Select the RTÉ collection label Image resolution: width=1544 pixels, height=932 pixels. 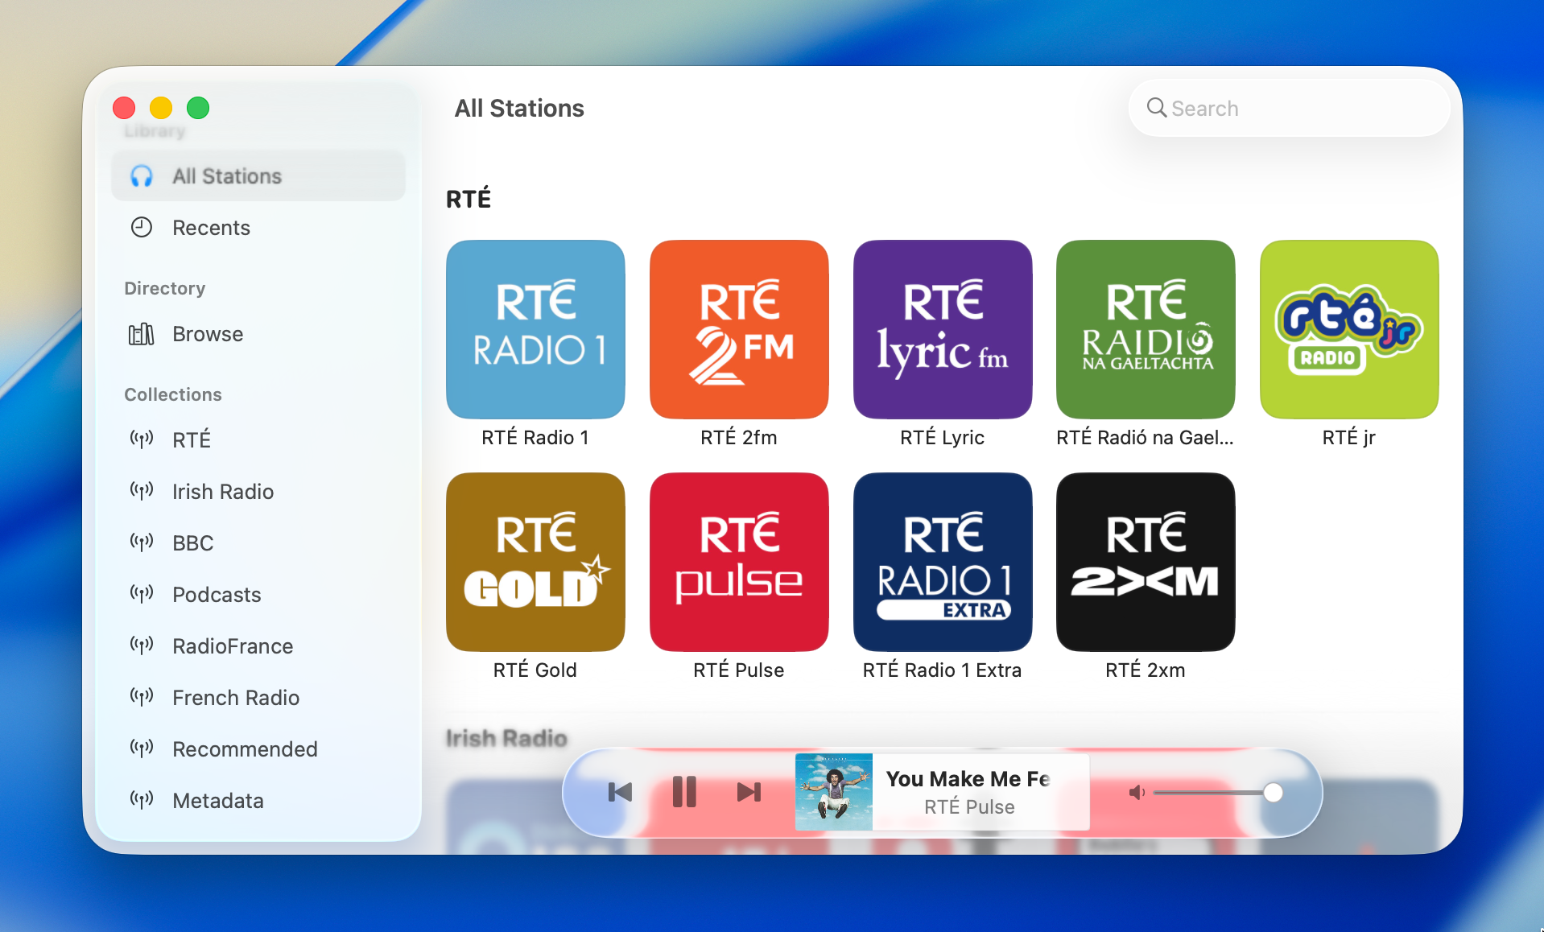(x=192, y=439)
